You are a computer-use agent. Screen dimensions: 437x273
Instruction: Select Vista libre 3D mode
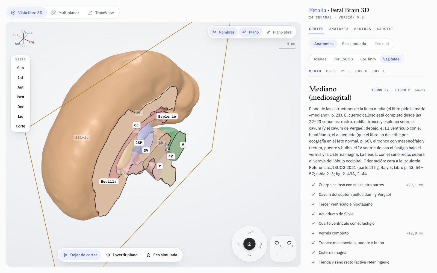(27, 13)
